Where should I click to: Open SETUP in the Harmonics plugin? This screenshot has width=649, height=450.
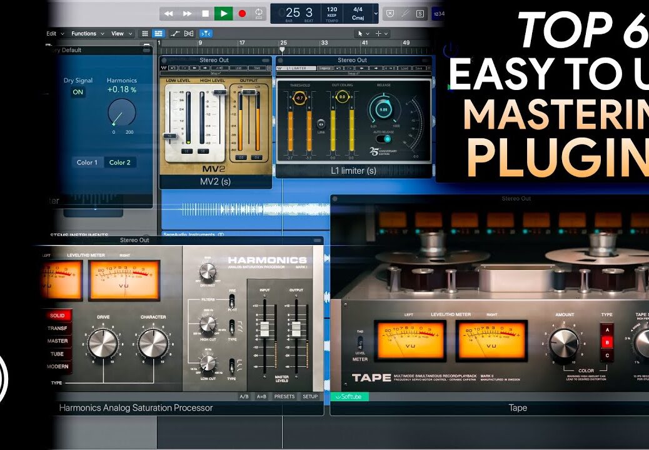[x=310, y=396]
